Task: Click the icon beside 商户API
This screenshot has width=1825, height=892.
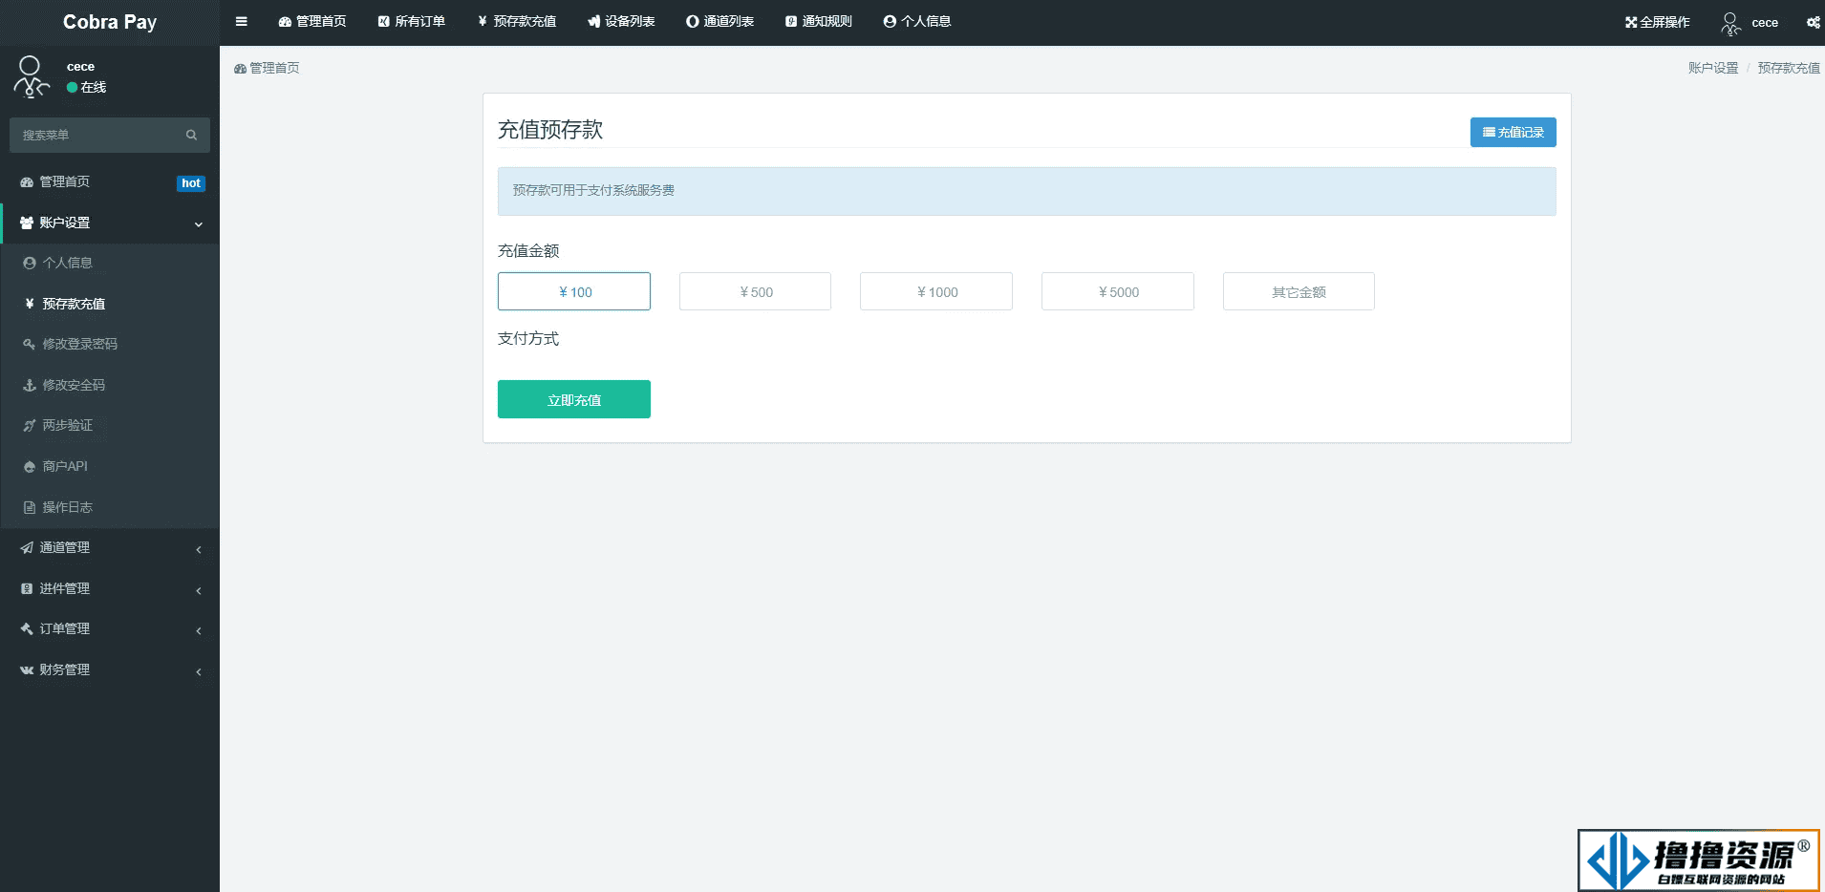Action: coord(30,467)
